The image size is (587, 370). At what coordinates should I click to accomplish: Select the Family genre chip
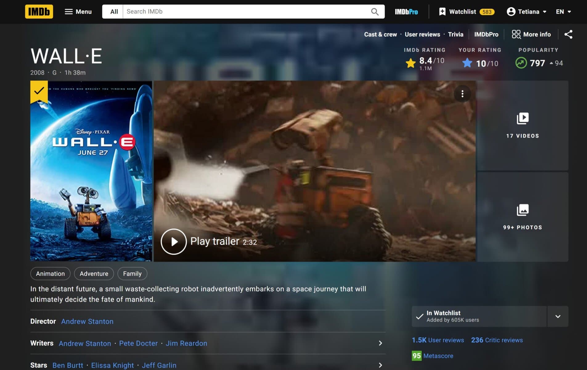pos(132,273)
